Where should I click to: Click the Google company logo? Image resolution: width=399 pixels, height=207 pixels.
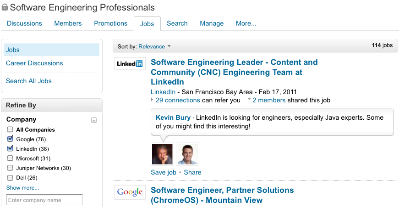130,192
